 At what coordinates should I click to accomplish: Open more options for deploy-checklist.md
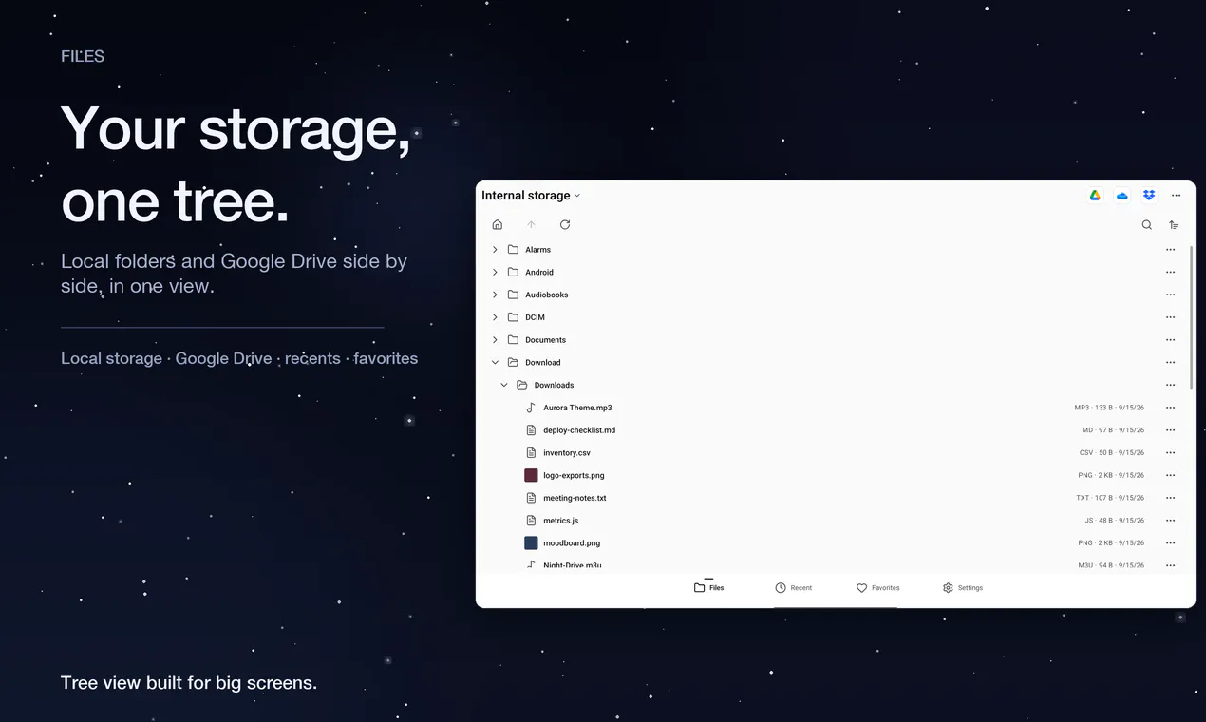click(1170, 430)
